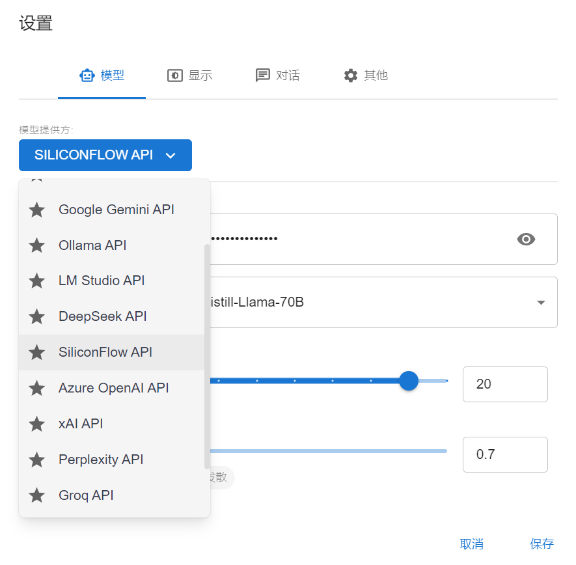The width and height of the screenshot is (576, 565).
Task: Click the gear icon beside 其他
Action: pos(350,76)
